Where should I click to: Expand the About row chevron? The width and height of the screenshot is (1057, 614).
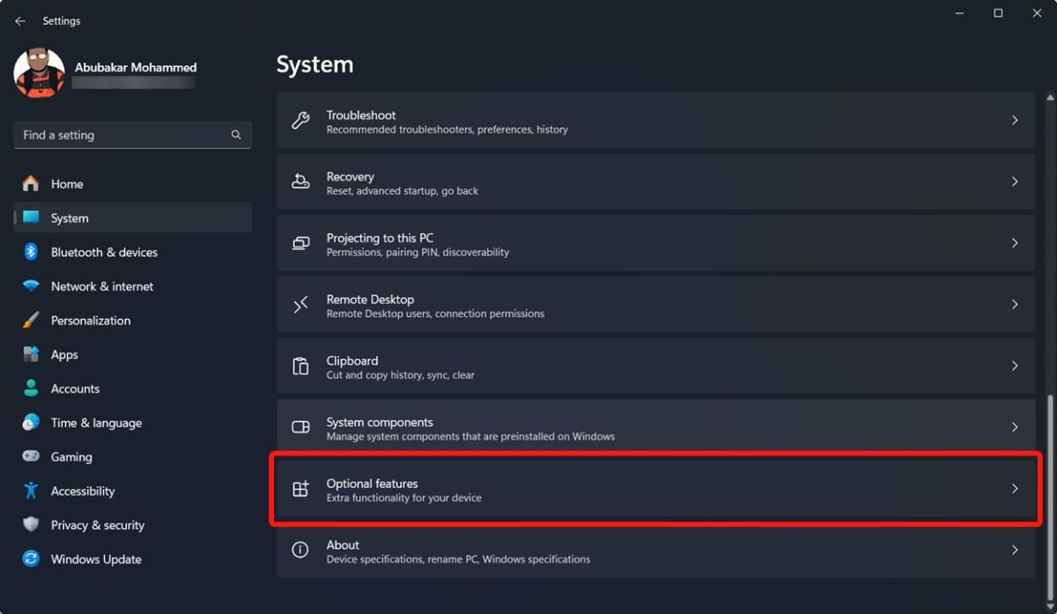pyautogui.click(x=1015, y=551)
